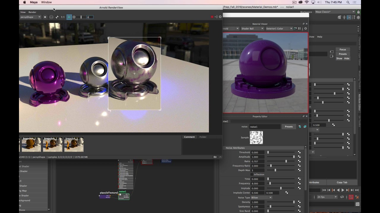The height and width of the screenshot is (213, 380).
Task: Click the Threshold map checker icon
Action: [x=299, y=152]
